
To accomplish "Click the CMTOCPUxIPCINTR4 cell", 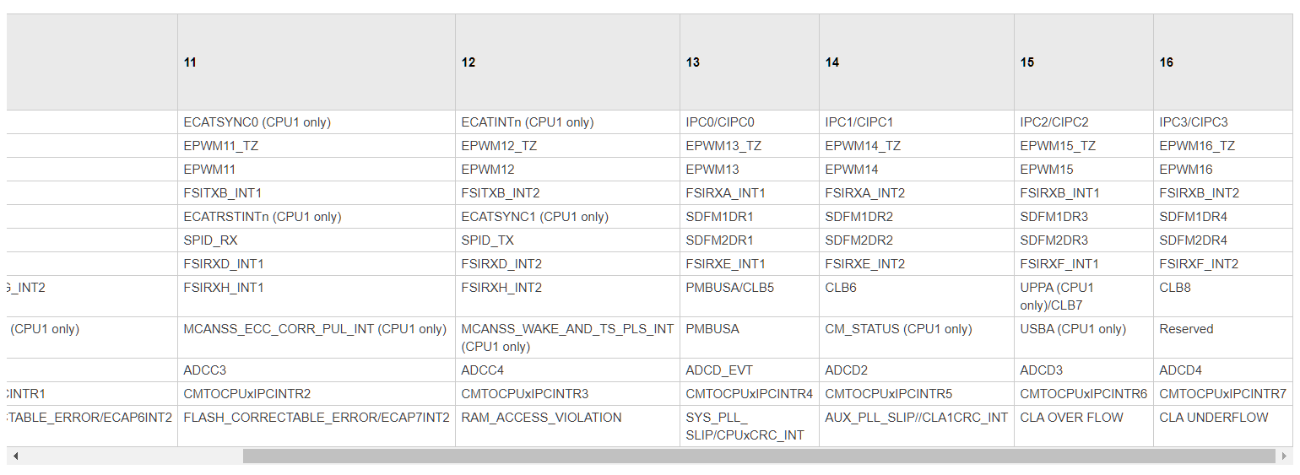I will coord(750,394).
